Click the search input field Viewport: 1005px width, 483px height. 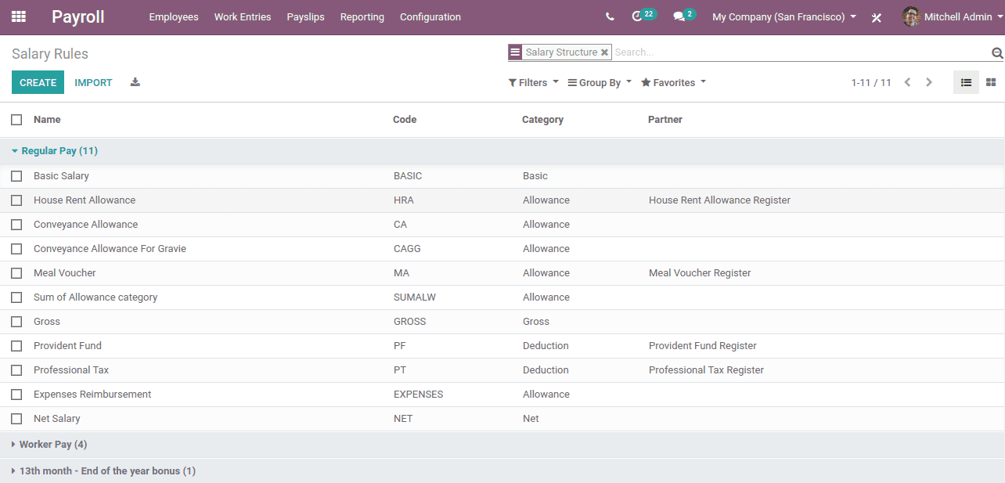pos(800,52)
